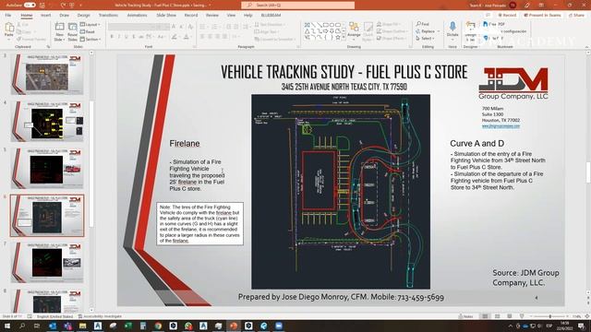This screenshot has width=591, height=332.
Task: Click the text highlight color button
Action: coord(174,37)
